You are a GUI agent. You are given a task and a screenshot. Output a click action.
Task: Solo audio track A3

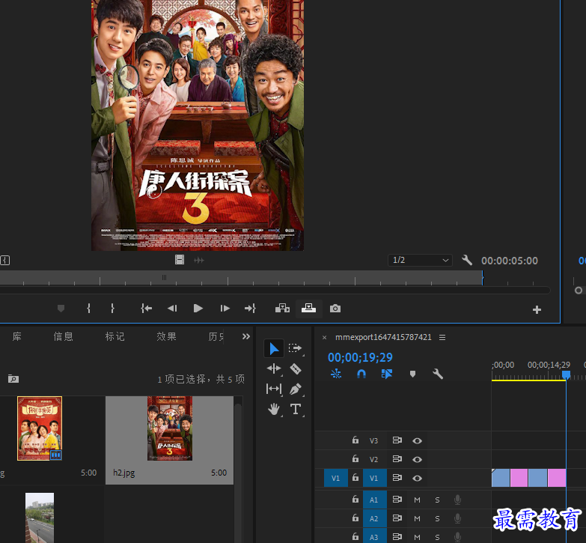(x=437, y=537)
